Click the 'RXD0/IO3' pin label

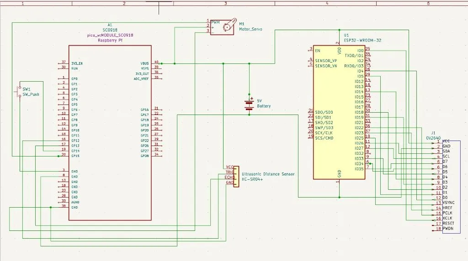point(354,66)
